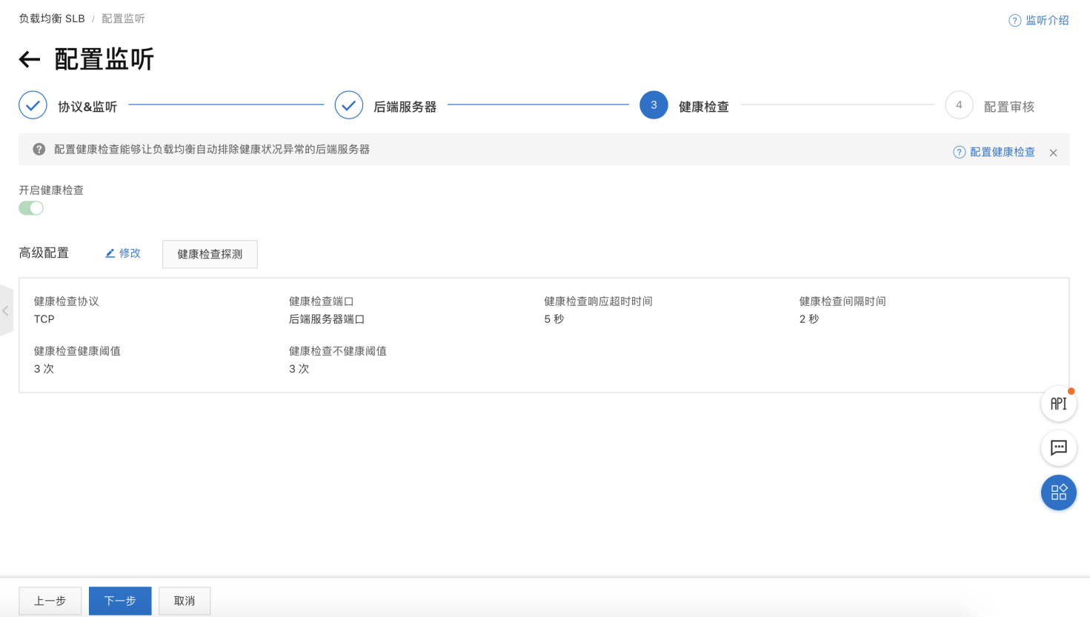Click the 协议&监听 step checkmark circle
The width and height of the screenshot is (1090, 617).
[33, 105]
